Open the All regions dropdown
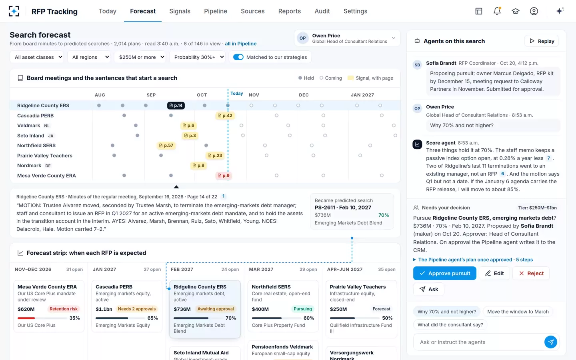 click(x=89, y=57)
